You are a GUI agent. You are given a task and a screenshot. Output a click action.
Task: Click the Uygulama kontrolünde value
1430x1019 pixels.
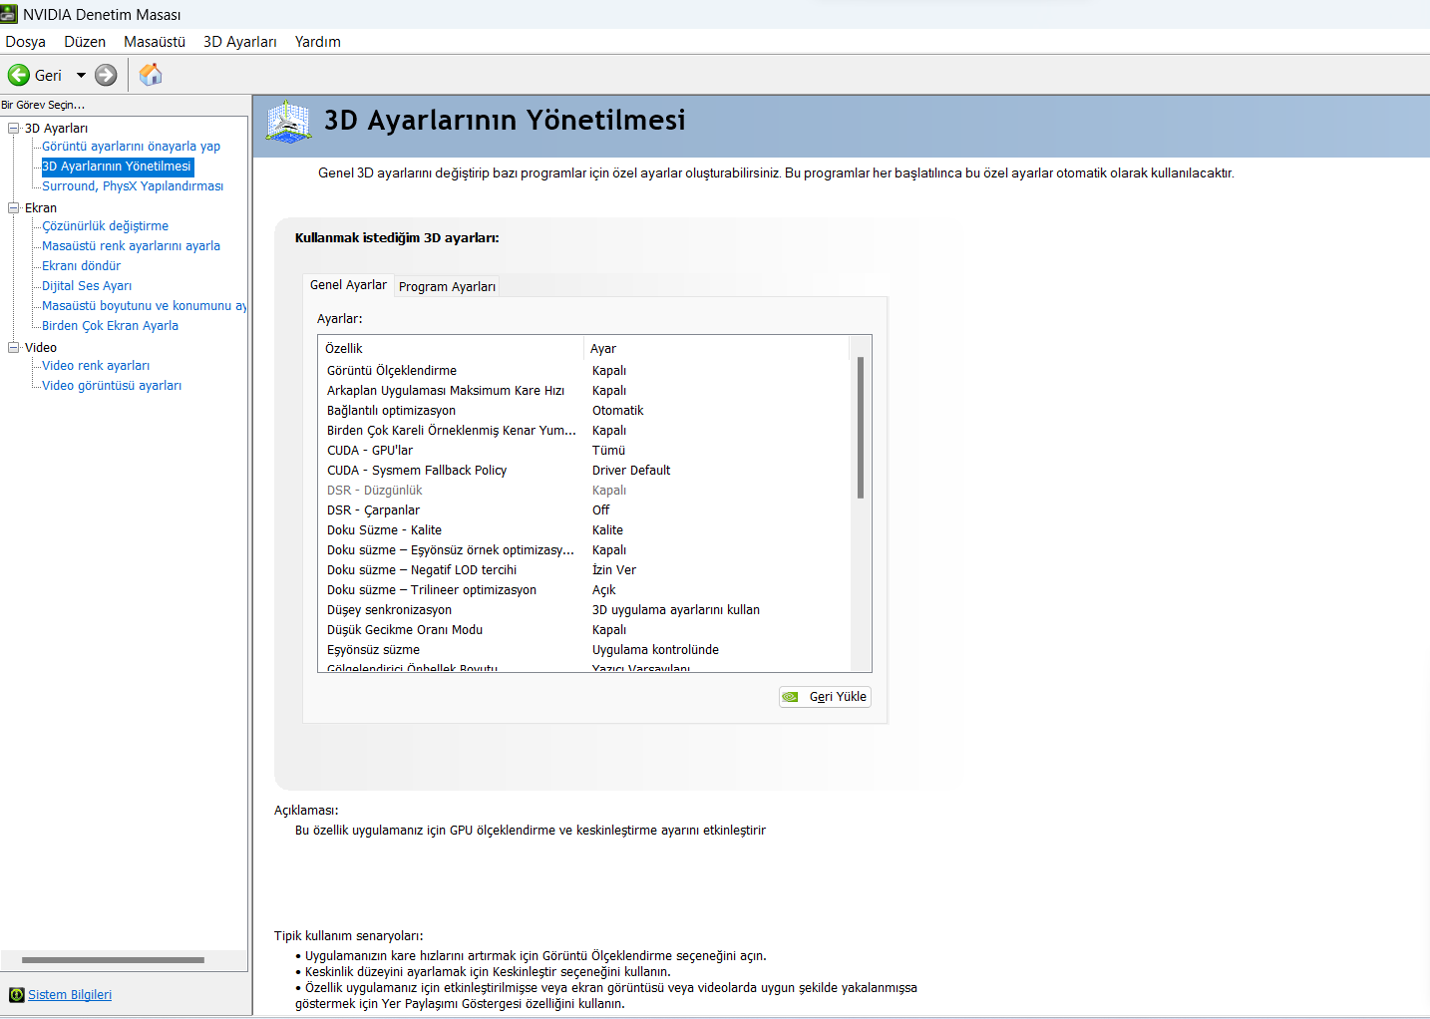point(655,650)
